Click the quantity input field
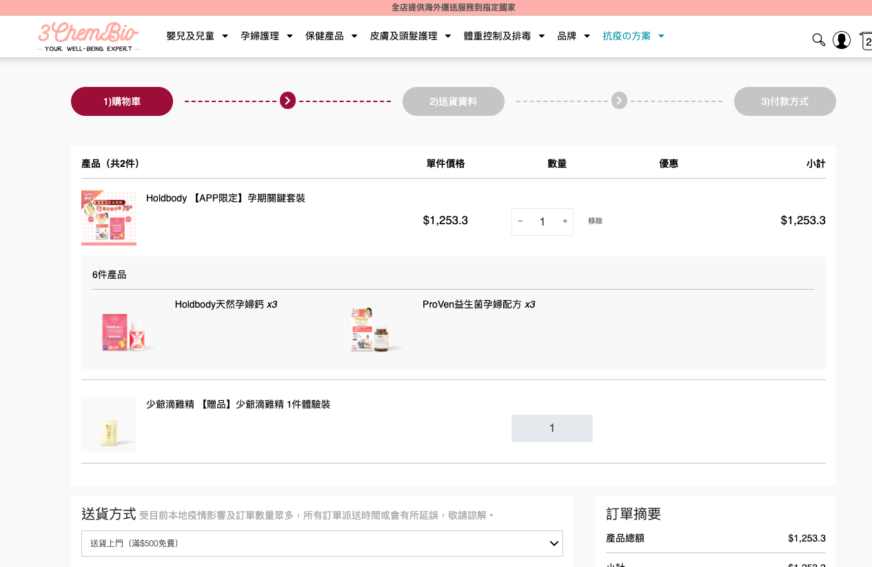This screenshot has height=567, width=872. pos(543,221)
